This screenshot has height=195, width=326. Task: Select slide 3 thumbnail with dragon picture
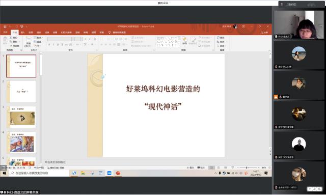pos(21,117)
